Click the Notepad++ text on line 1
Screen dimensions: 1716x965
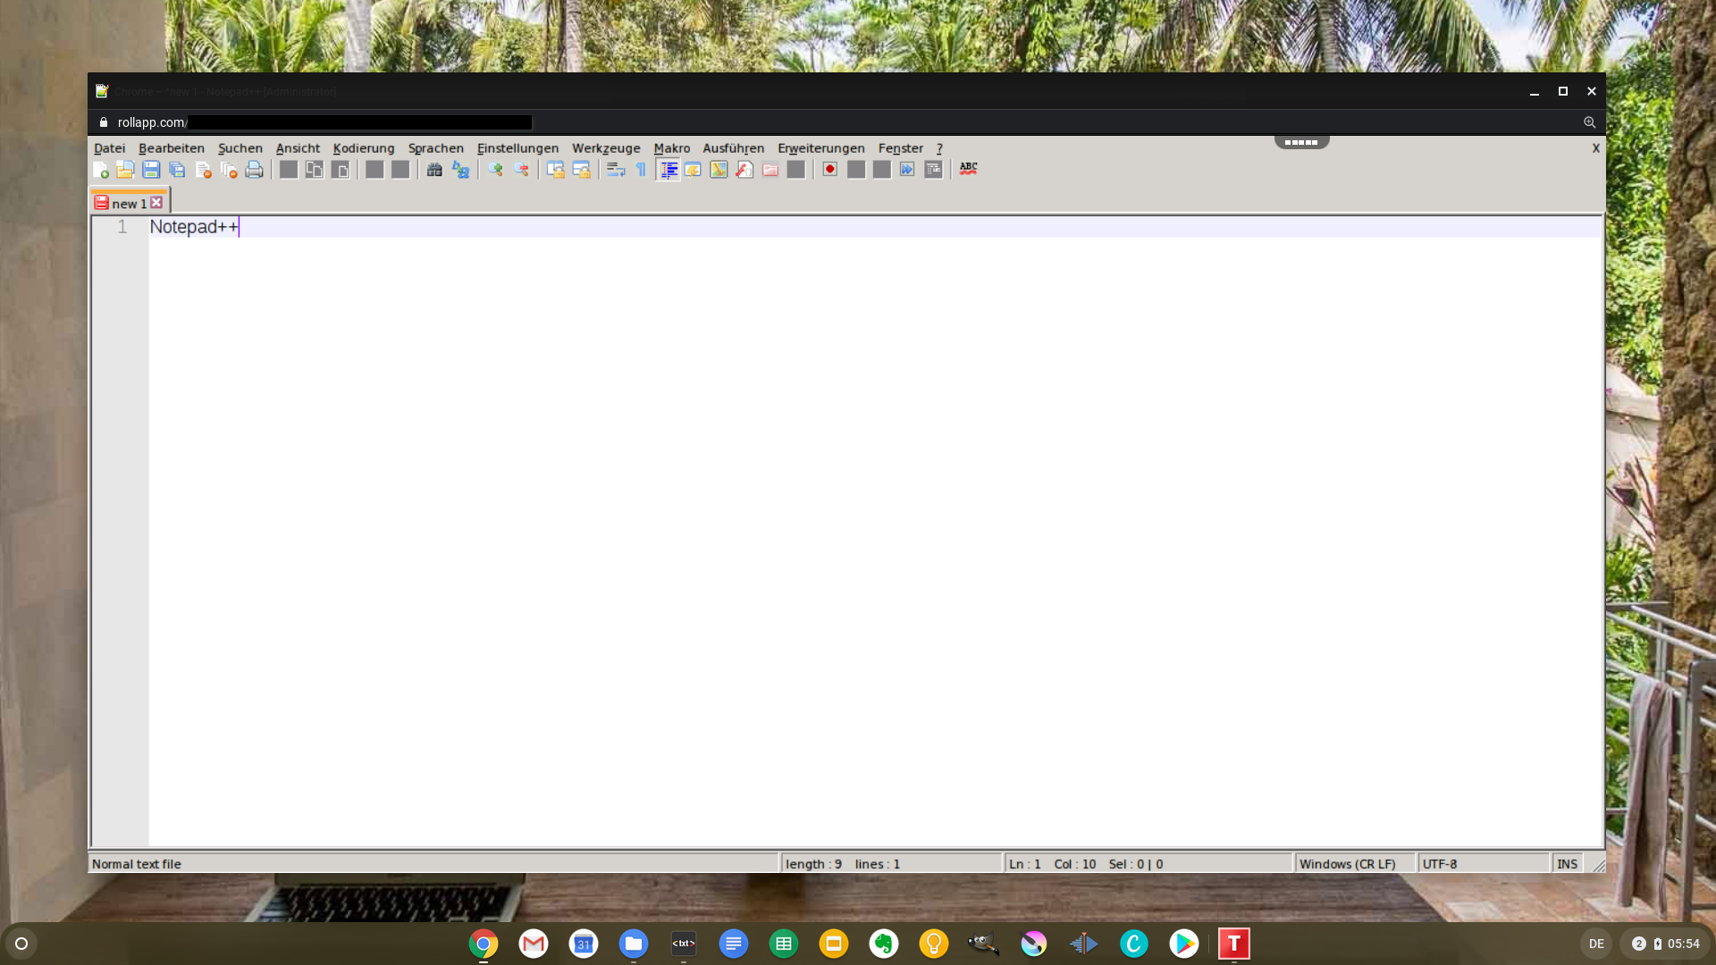tap(194, 227)
